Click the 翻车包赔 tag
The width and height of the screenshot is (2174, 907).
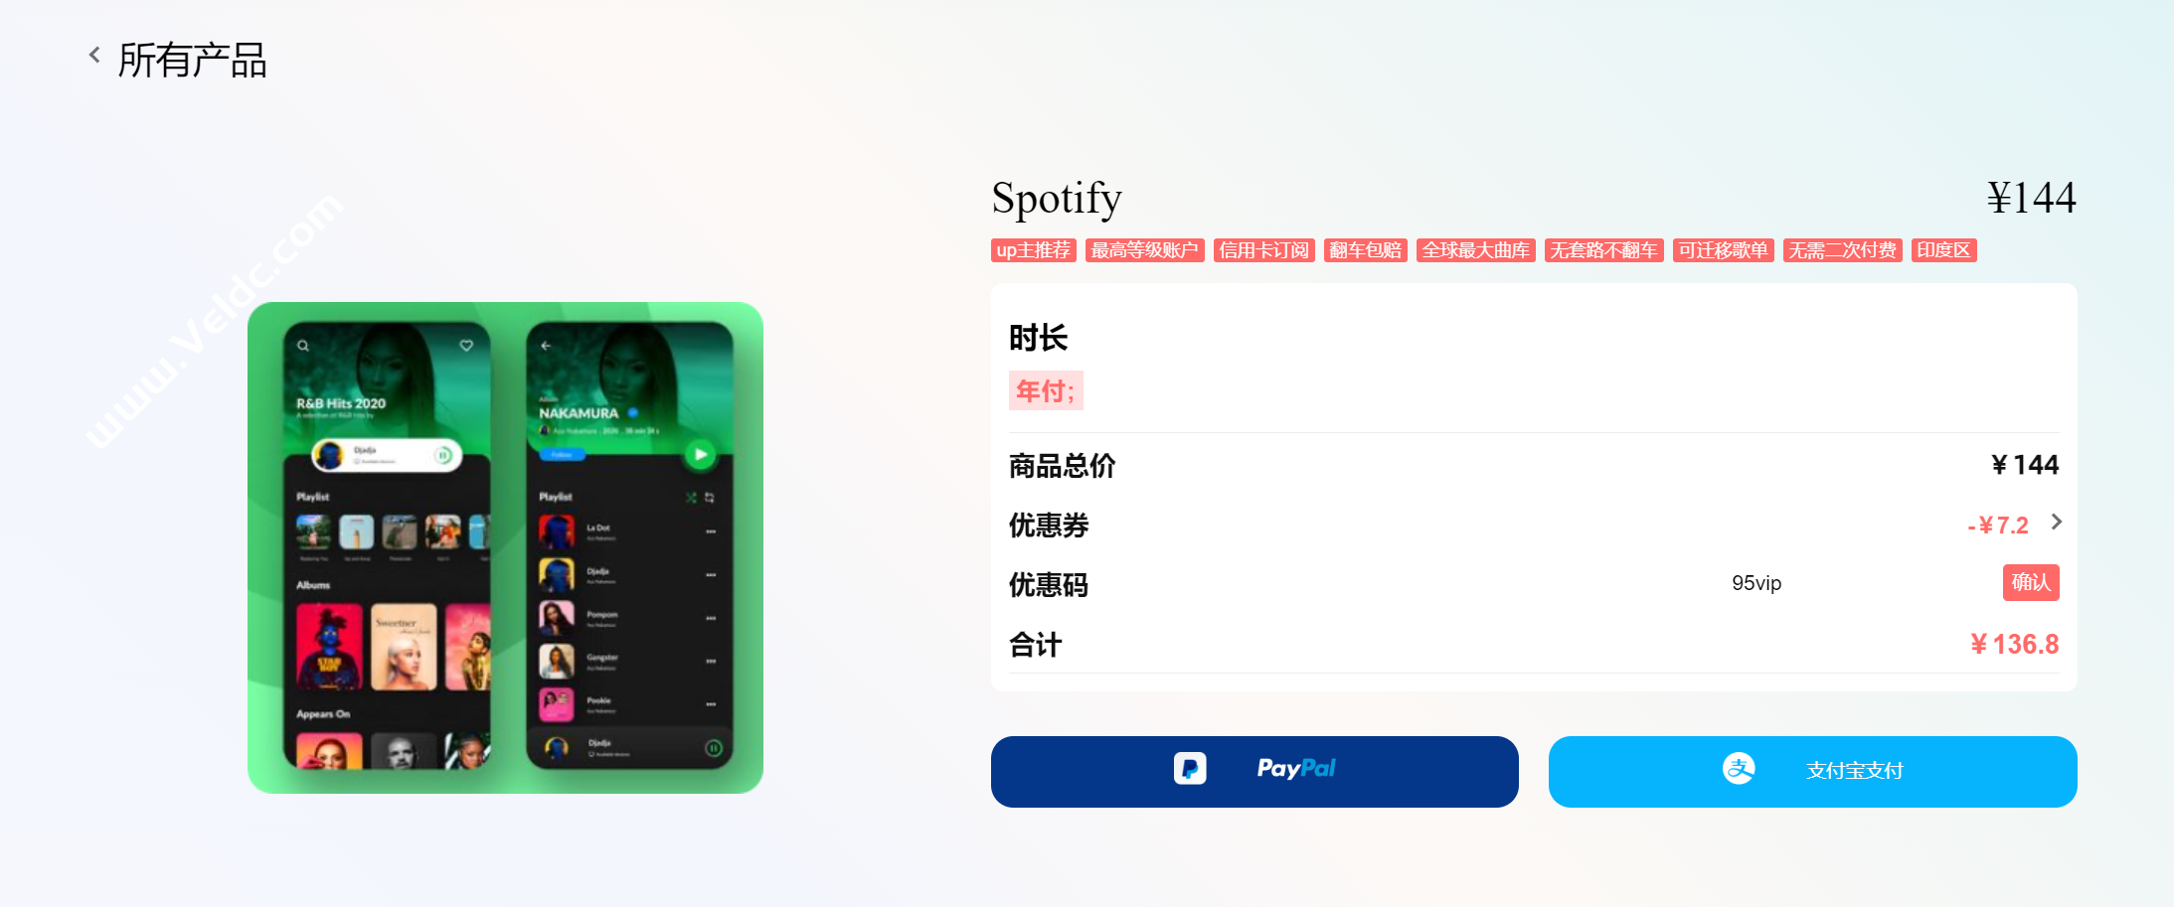coord(1366,250)
